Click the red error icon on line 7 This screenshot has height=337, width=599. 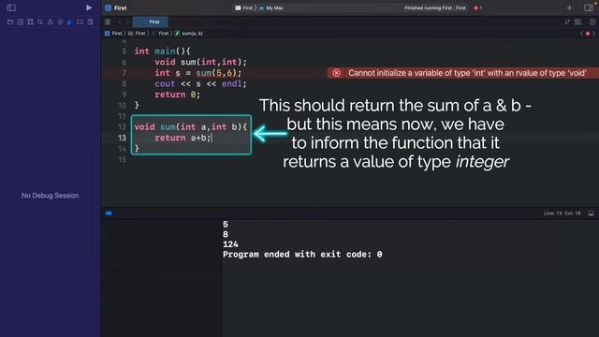tap(336, 73)
